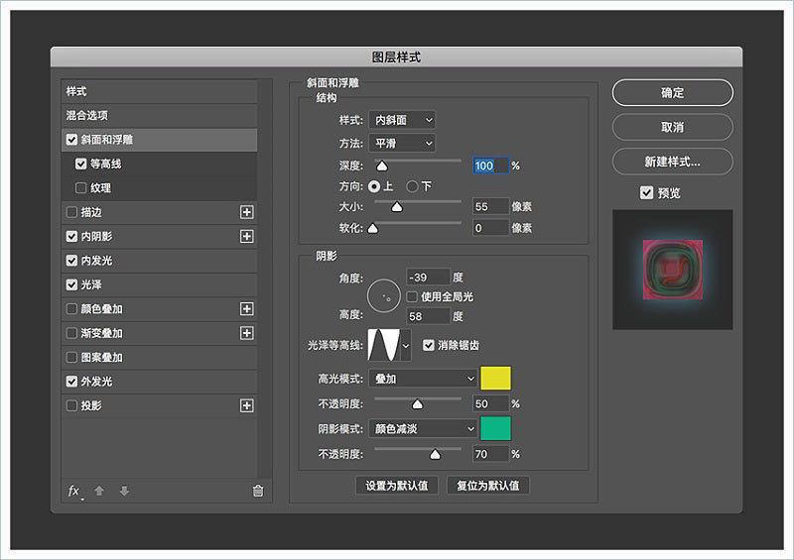
Task: Toggle the 预览 preview checkbox
Action: click(647, 192)
